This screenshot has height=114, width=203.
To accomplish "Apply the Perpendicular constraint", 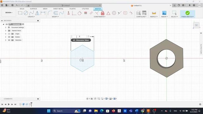I will (97, 13).
